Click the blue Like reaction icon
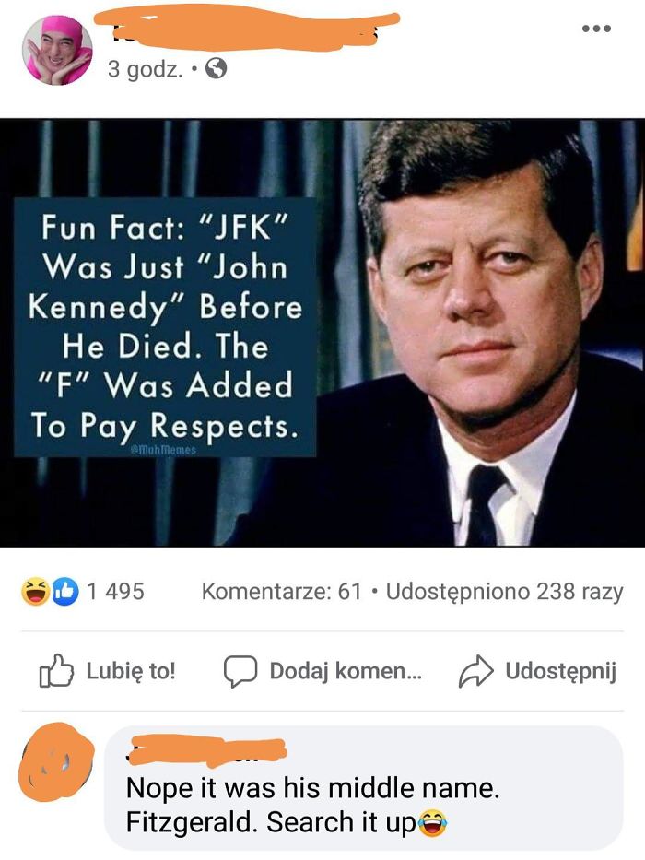The image size is (645, 860). [x=65, y=591]
